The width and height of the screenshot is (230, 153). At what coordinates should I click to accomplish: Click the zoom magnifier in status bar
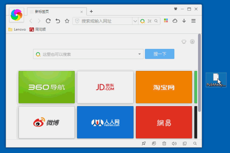coord(195,143)
